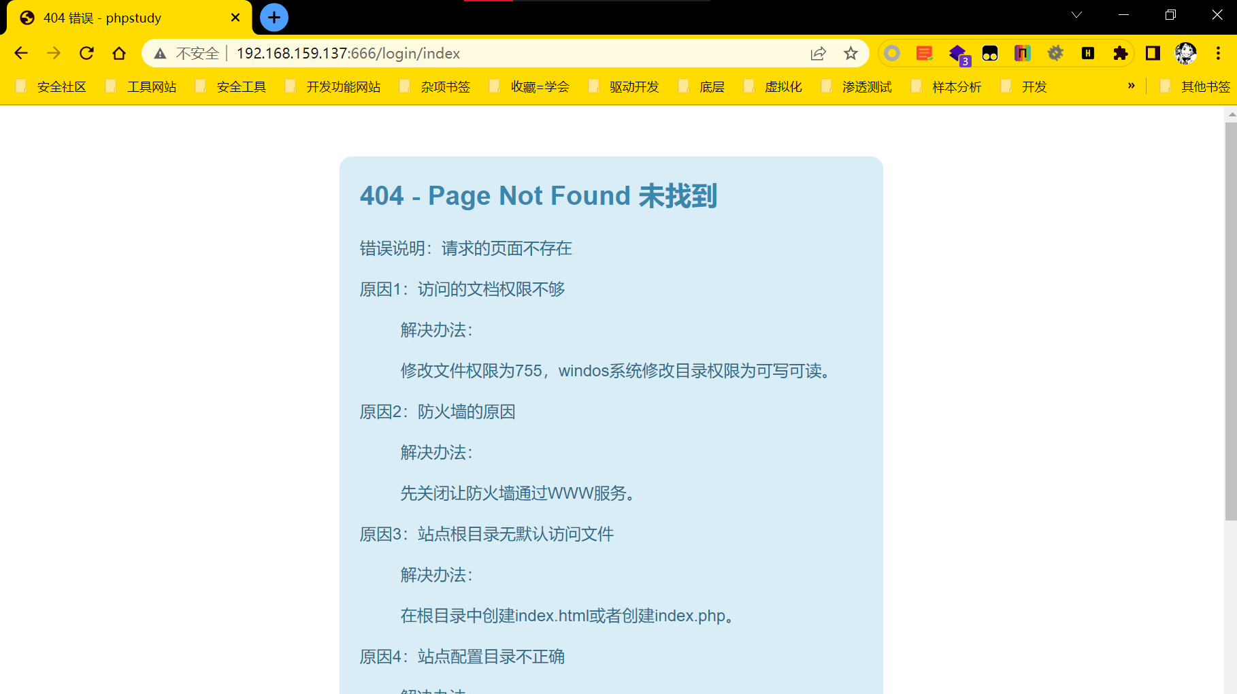1237x694 pixels.
Task: Click the 404 - Page Not Found heading
Action: coord(538,196)
